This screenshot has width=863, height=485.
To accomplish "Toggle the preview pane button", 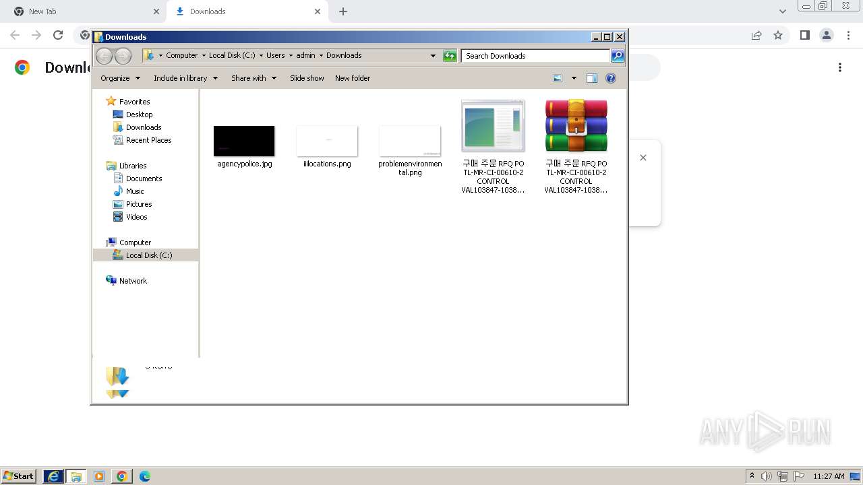I will point(592,78).
